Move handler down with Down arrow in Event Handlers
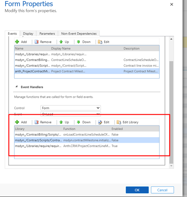187x197 pixels. (x=79, y=122)
